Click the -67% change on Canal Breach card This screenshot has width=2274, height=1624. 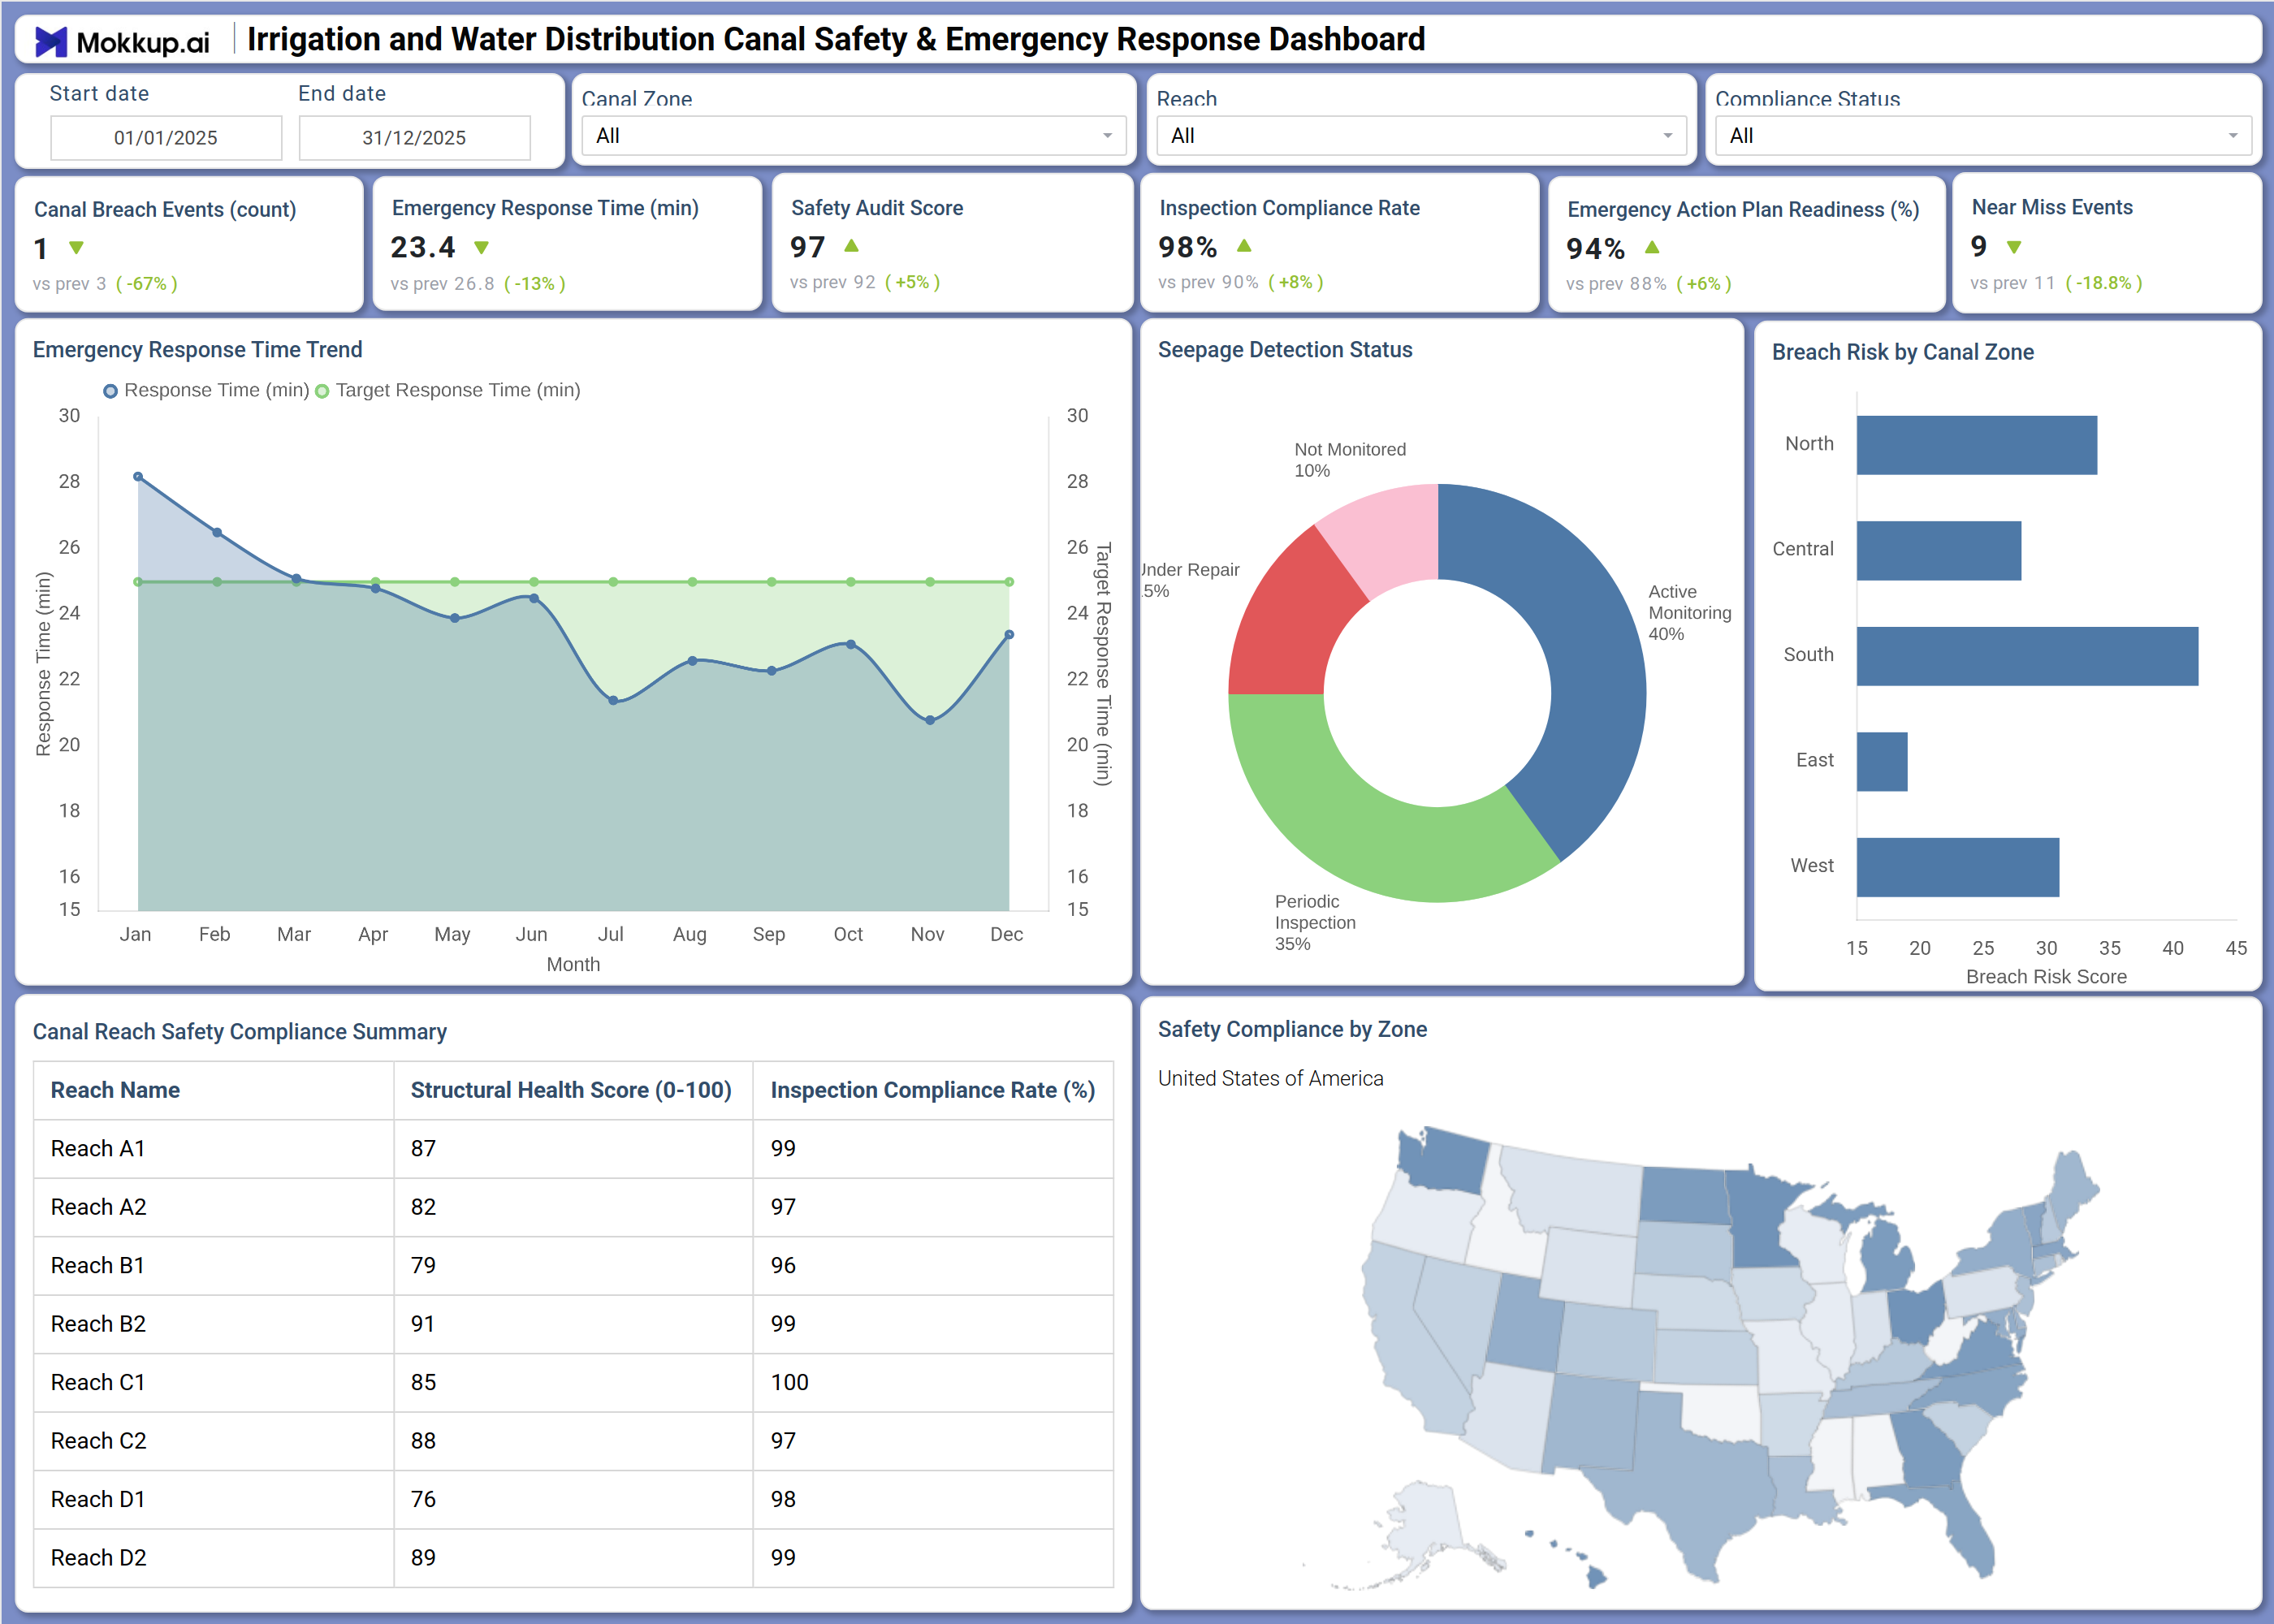pyautogui.click(x=147, y=284)
